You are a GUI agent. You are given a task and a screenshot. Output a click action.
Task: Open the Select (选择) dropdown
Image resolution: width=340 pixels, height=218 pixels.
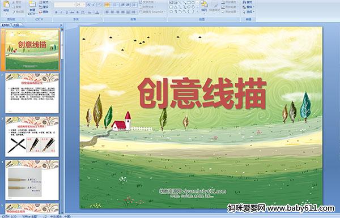coord(248,12)
